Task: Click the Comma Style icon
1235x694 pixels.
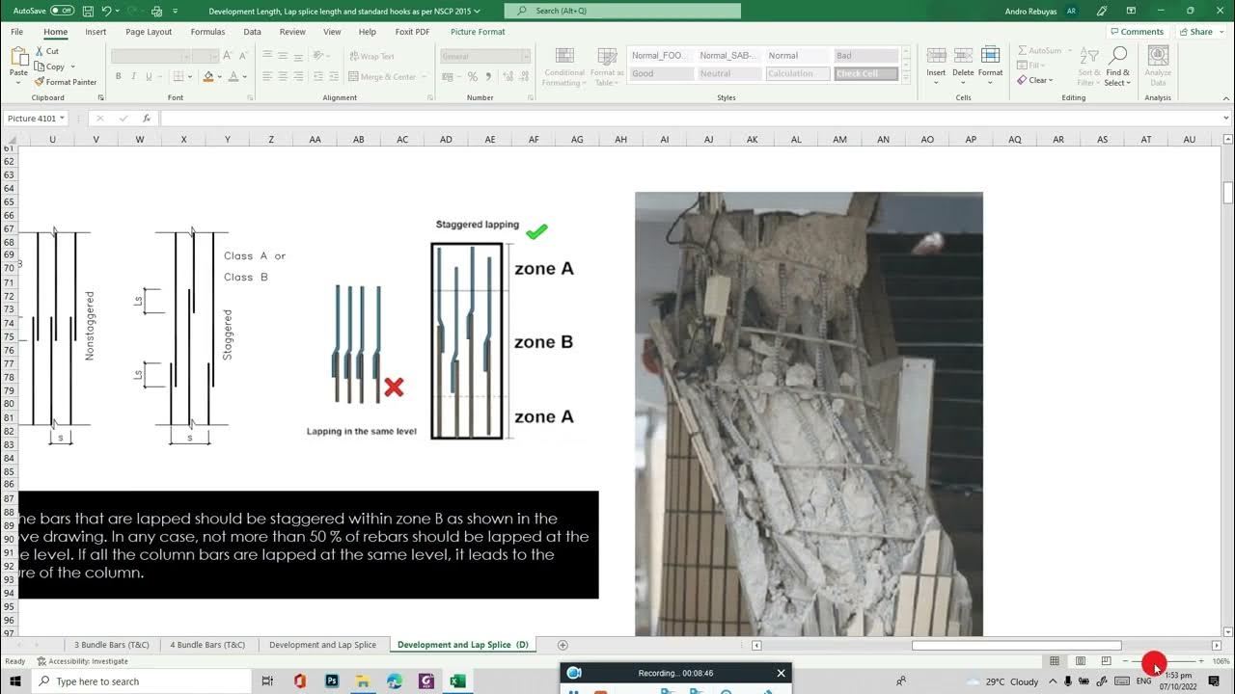Action: pyautogui.click(x=487, y=76)
